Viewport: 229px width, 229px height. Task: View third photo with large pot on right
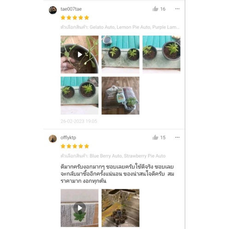pos(161,54)
